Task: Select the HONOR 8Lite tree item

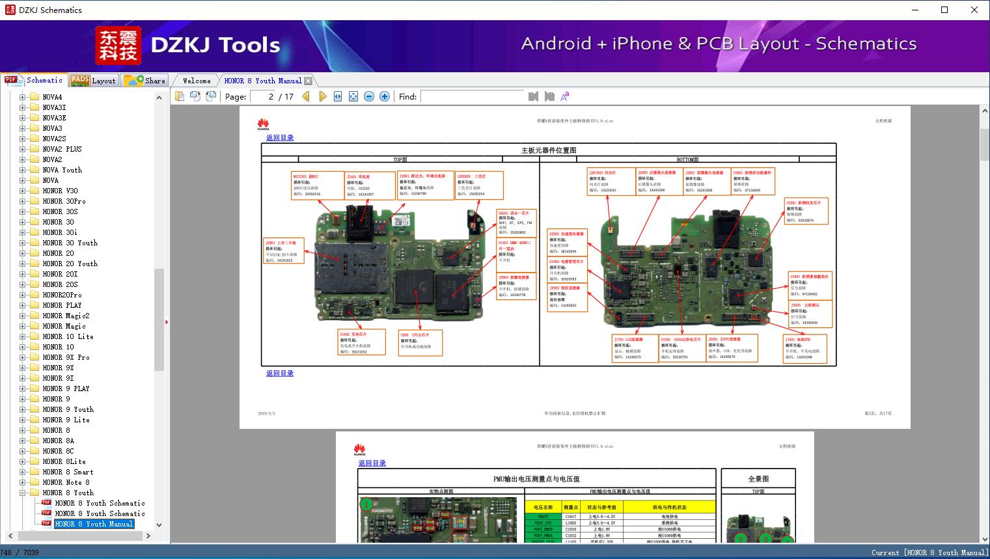Action: click(x=64, y=461)
